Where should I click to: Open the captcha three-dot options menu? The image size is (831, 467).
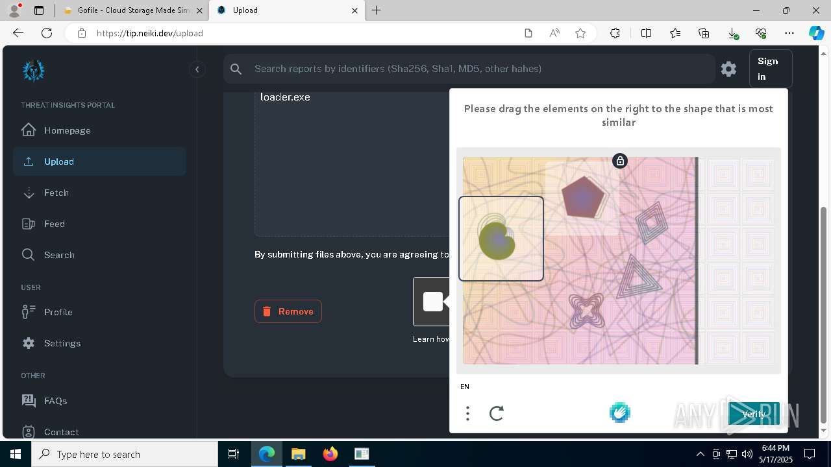[x=467, y=413]
